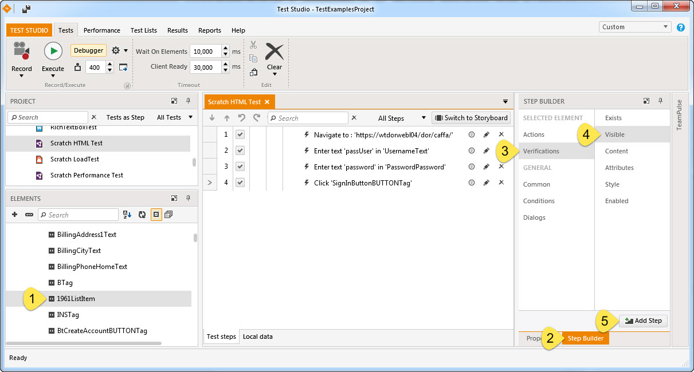Click the undo arrow in test steps toolbar
This screenshot has width=694, height=372.
(x=242, y=118)
